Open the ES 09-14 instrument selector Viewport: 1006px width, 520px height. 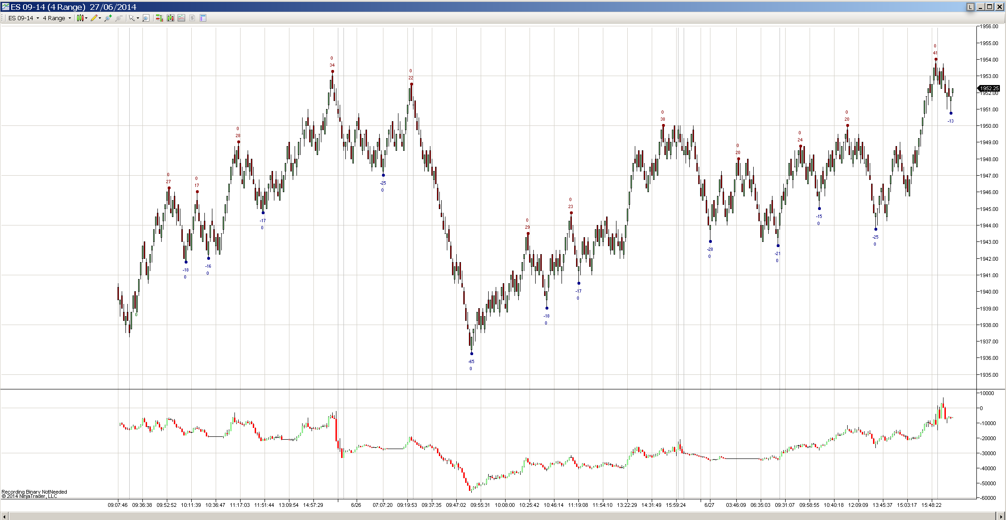coord(23,18)
